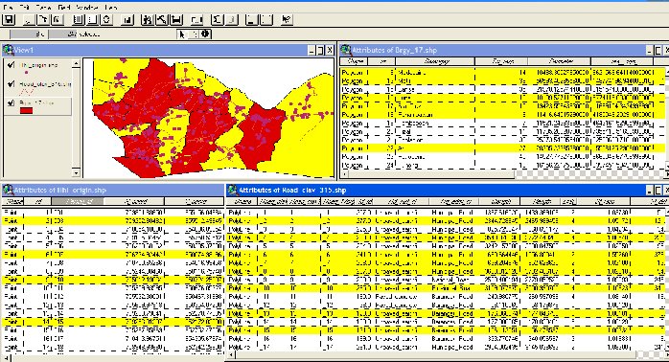The height and width of the screenshot is (362, 669).
Task: Click the Switch Selection toolbar icon
Action: [x=106, y=19]
